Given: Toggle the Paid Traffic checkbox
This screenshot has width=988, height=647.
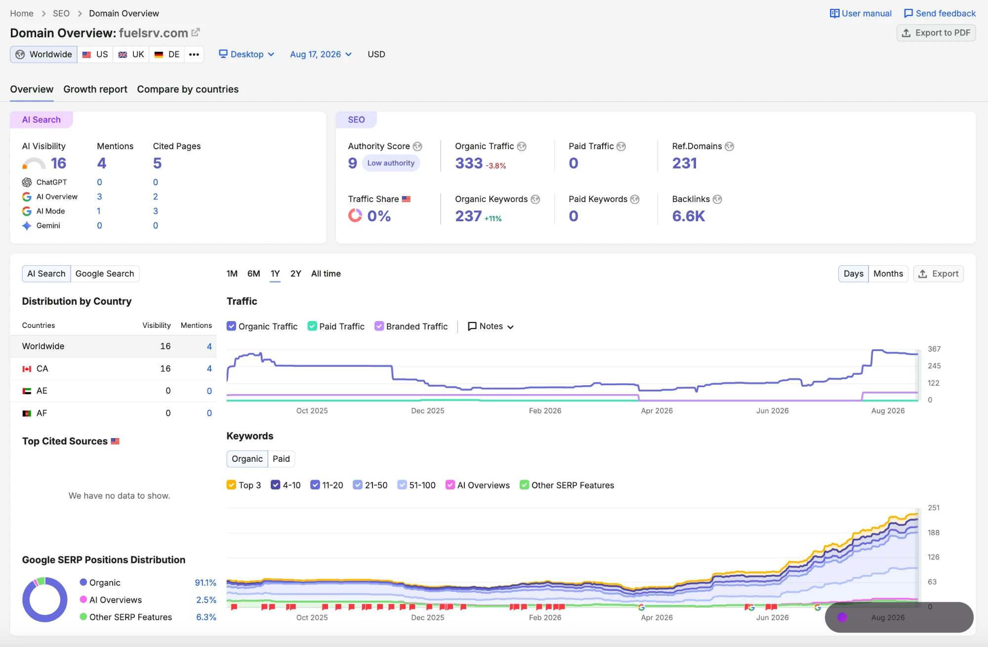Looking at the screenshot, I should tap(312, 326).
